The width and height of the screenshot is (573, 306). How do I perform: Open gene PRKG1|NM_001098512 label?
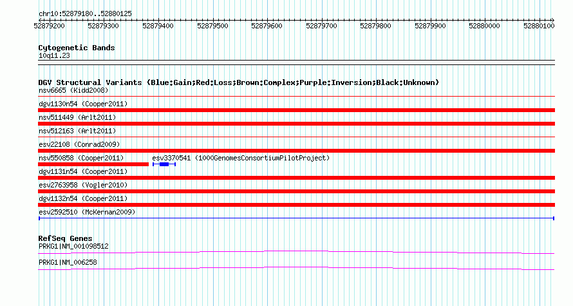tap(73, 246)
